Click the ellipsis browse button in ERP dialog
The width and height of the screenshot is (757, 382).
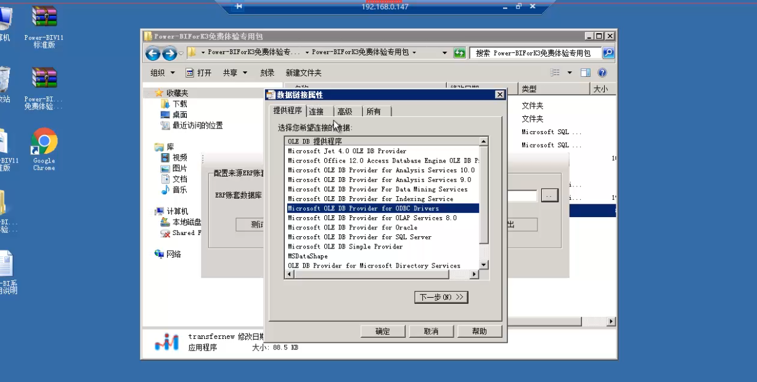[x=549, y=196]
